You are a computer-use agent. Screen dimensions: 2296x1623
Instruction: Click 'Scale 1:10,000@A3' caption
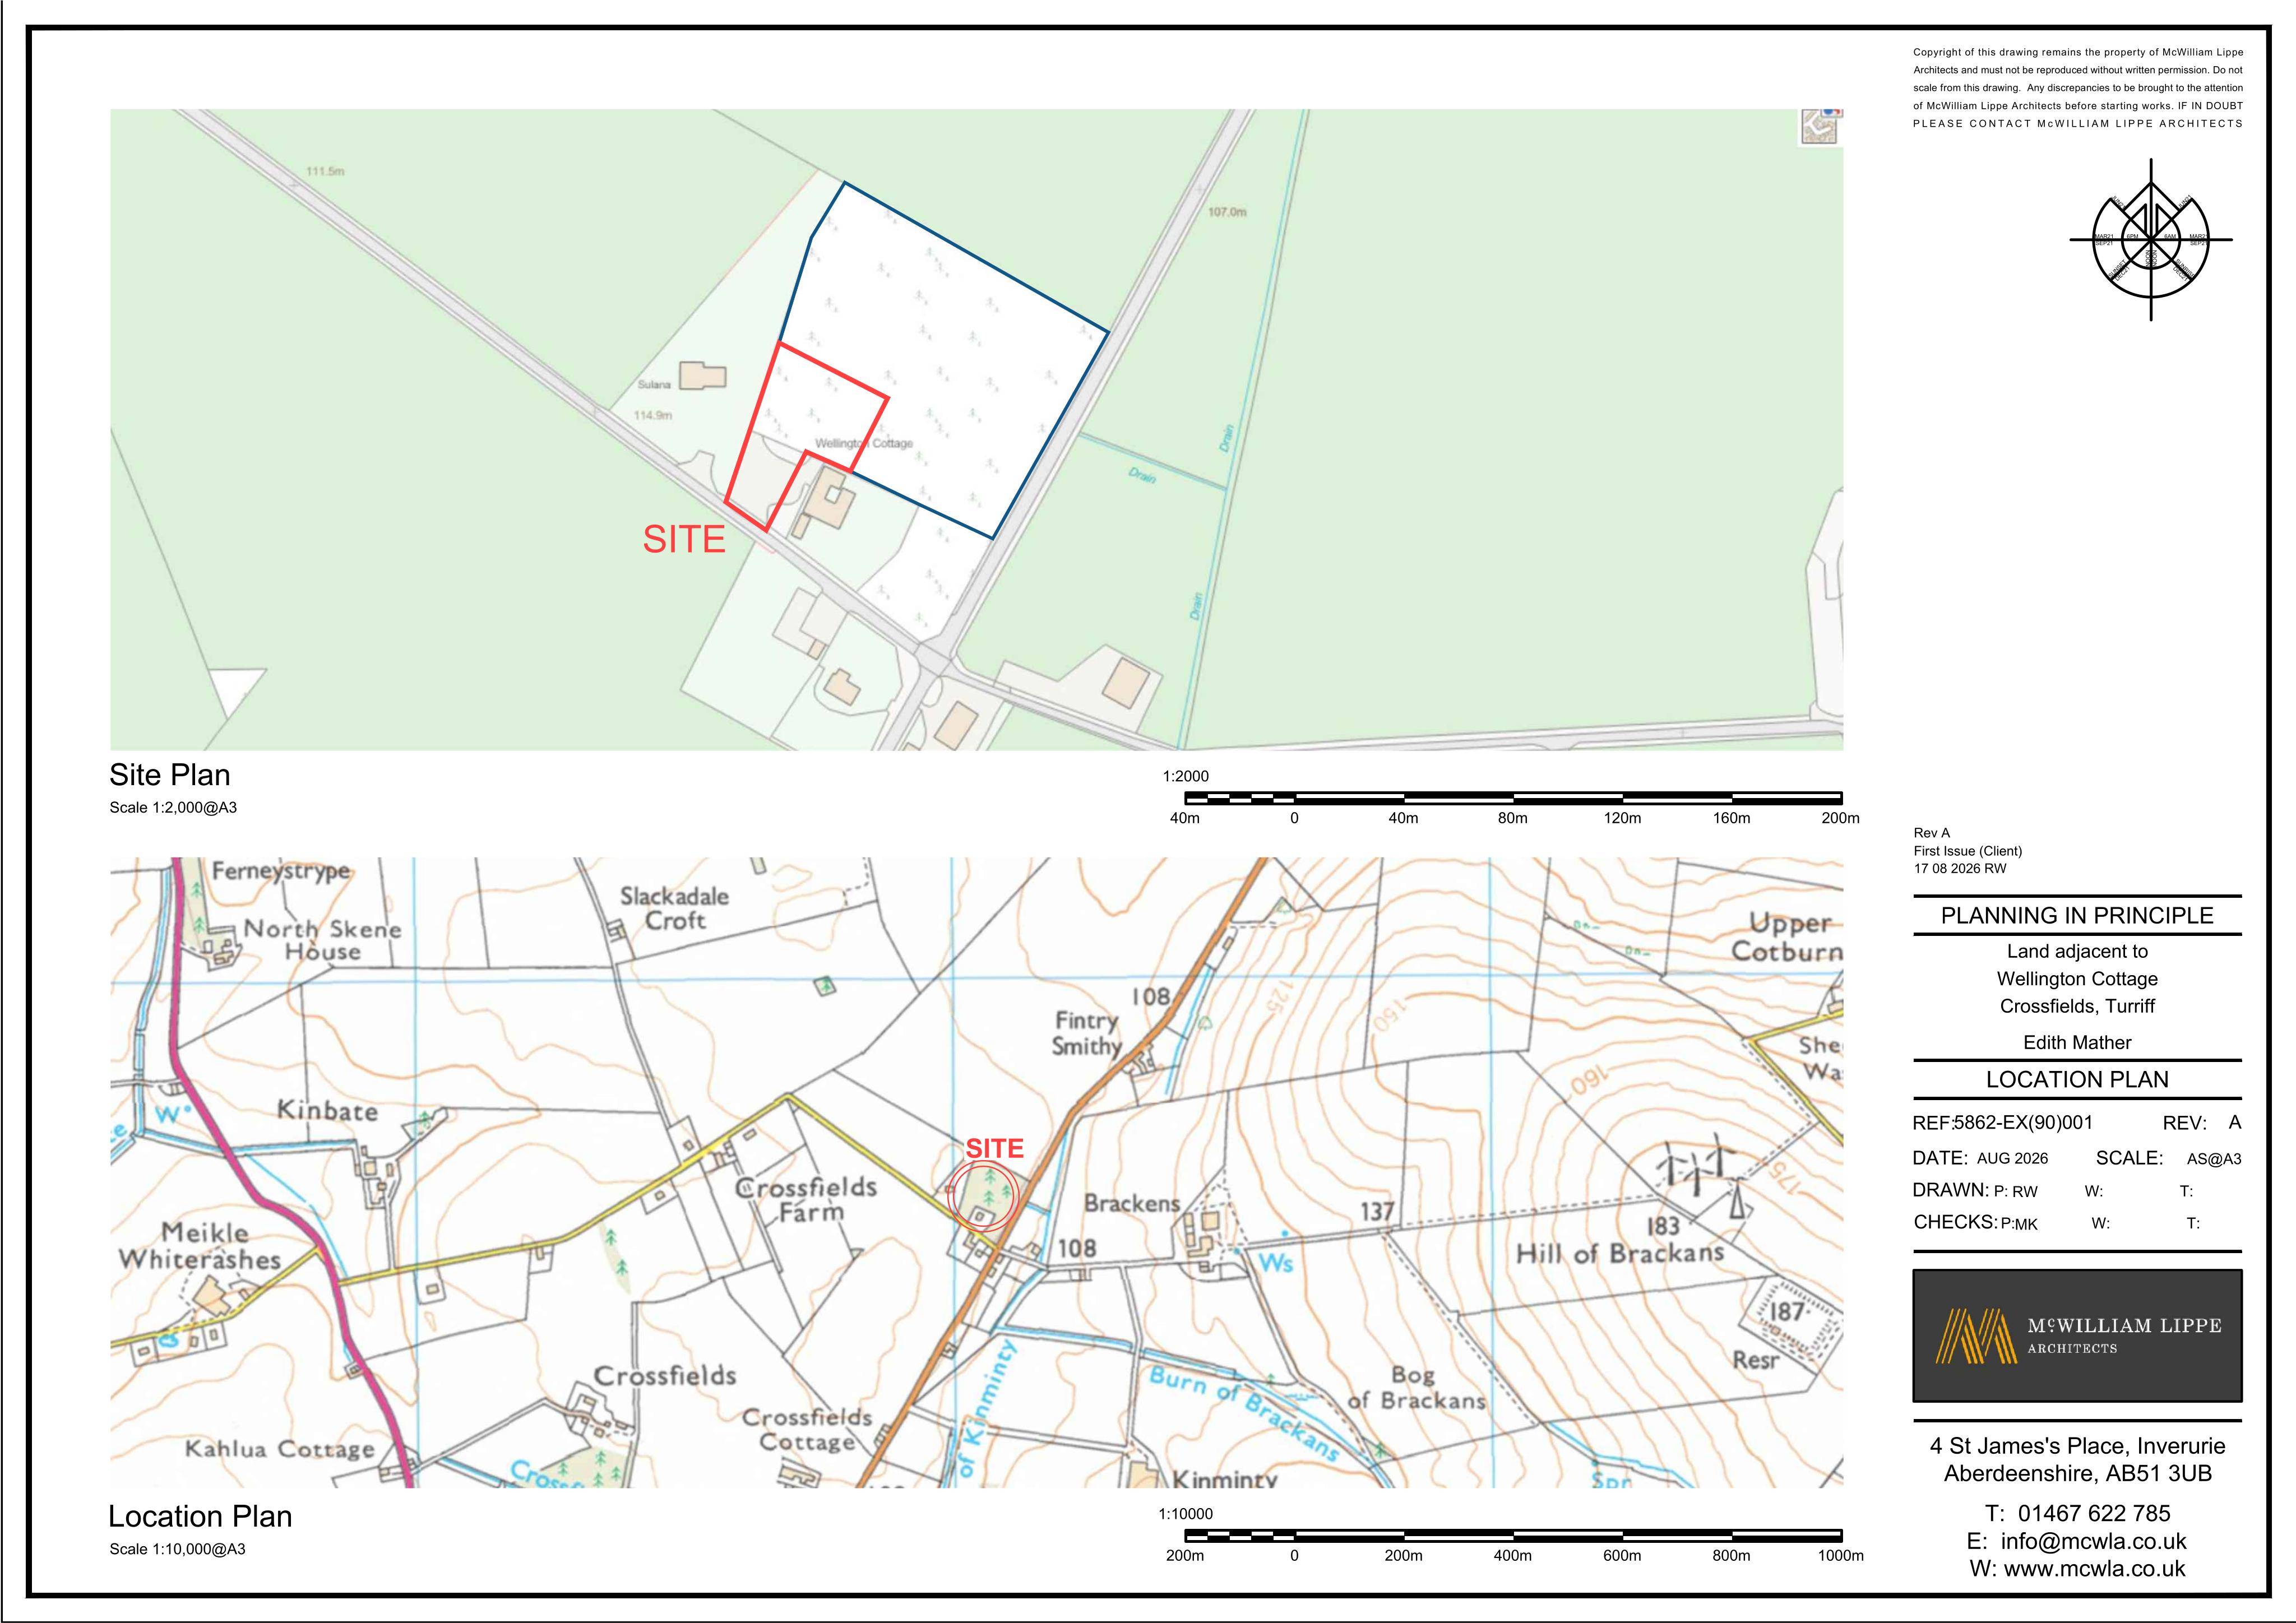point(177,1549)
